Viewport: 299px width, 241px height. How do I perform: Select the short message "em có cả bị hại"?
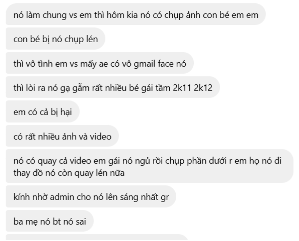(43, 112)
